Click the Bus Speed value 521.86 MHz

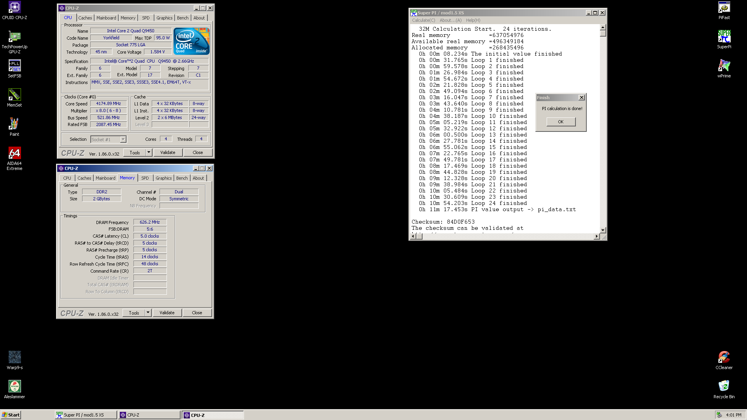tap(109, 118)
